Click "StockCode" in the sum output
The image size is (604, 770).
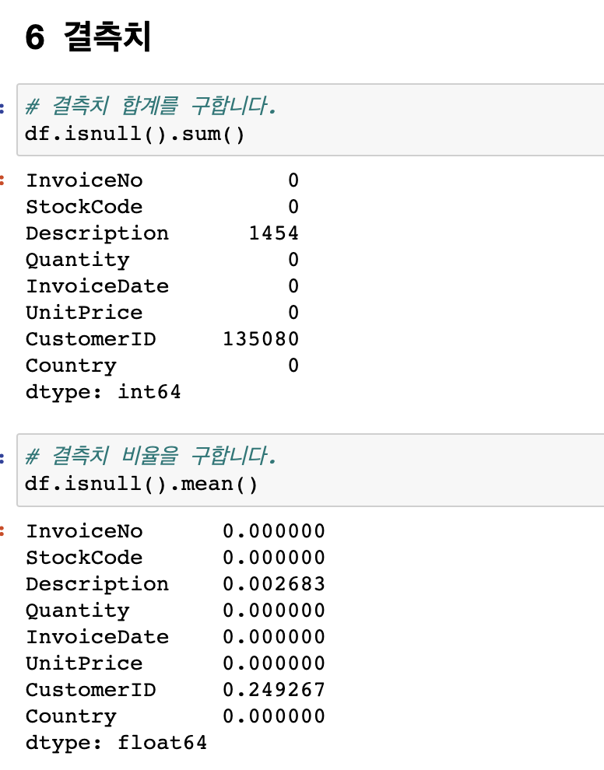coord(84,207)
